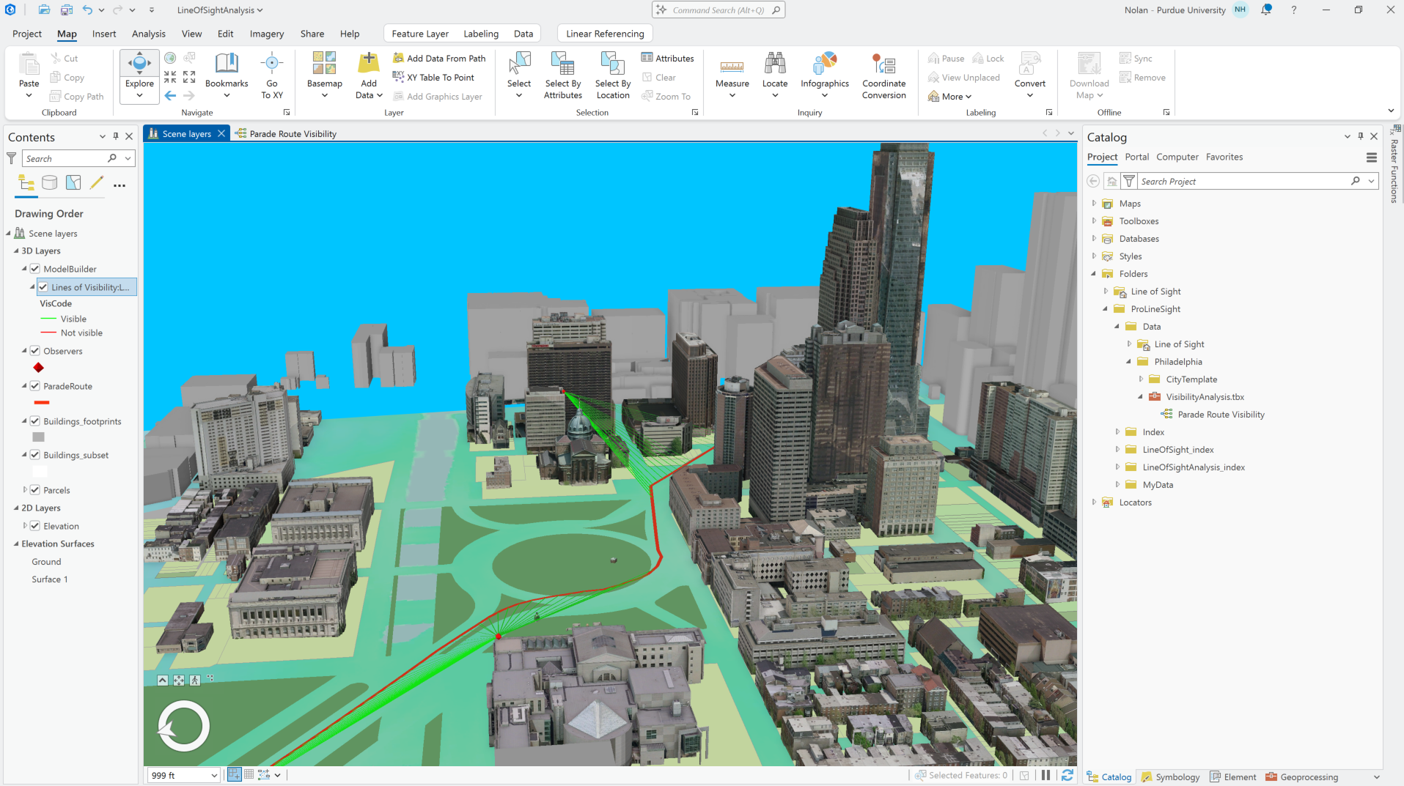1404x786 pixels.
Task: Click the Coordinate Conversion icon
Action: tap(883, 64)
